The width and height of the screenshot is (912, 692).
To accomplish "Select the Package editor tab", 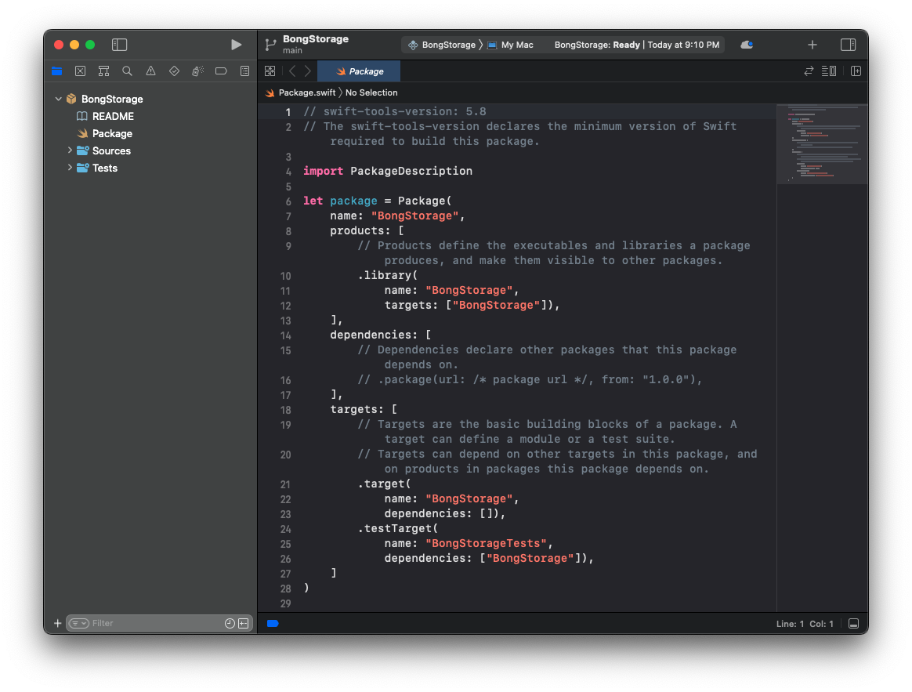I will click(x=359, y=71).
